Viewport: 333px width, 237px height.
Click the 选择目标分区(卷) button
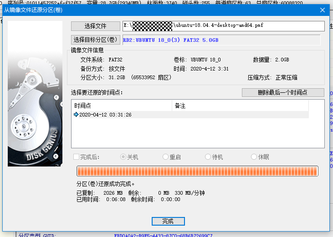pos(96,40)
